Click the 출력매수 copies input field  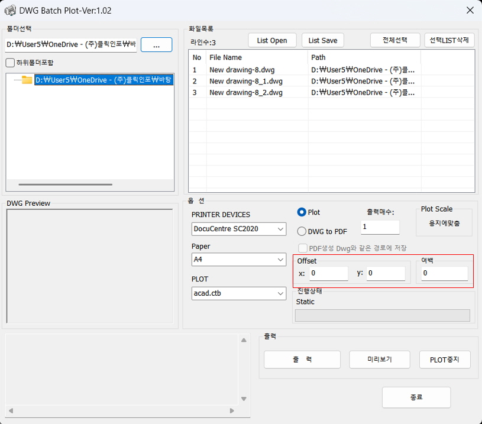[x=380, y=226]
